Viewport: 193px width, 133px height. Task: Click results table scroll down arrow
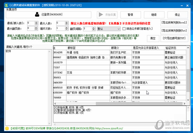pyautogui.click(x=188, y=100)
